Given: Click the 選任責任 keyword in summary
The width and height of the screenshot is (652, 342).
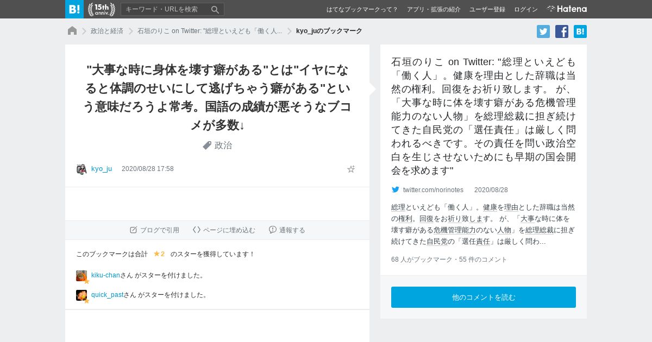Looking at the screenshot, I should point(476,242).
